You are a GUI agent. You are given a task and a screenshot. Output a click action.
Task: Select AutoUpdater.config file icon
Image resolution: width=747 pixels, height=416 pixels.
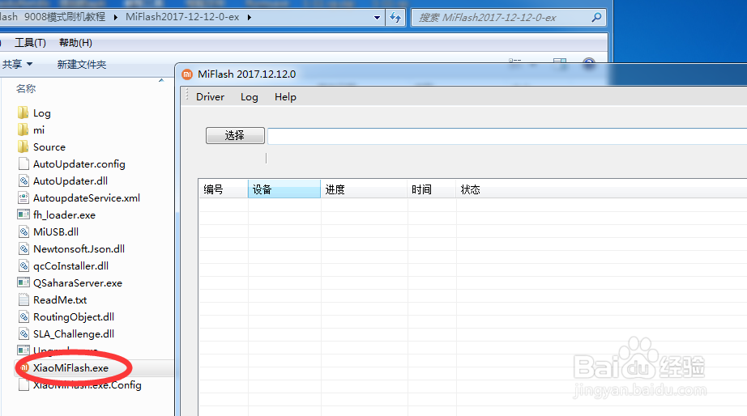point(23,164)
